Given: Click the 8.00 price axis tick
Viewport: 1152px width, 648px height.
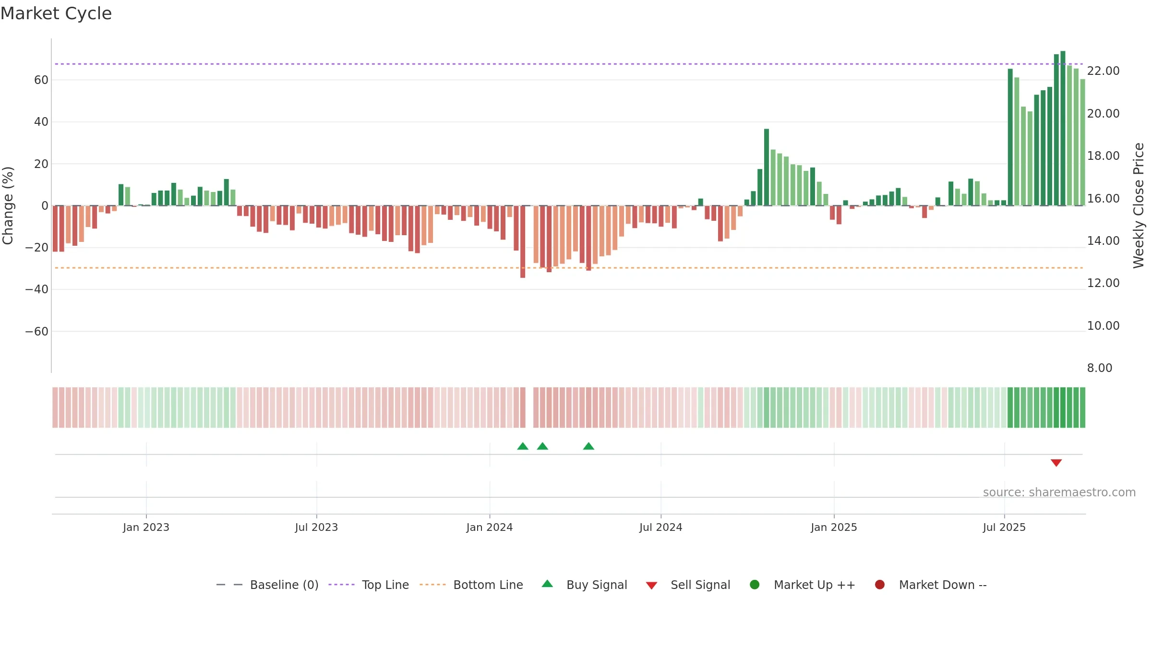Looking at the screenshot, I should click(1100, 368).
